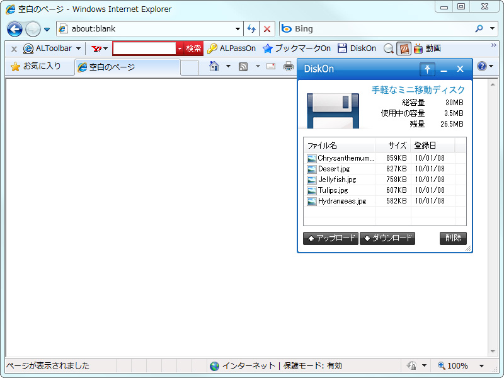The image size is (504, 378).
Task: Click the Home icon in the command bar
Action: click(214, 66)
